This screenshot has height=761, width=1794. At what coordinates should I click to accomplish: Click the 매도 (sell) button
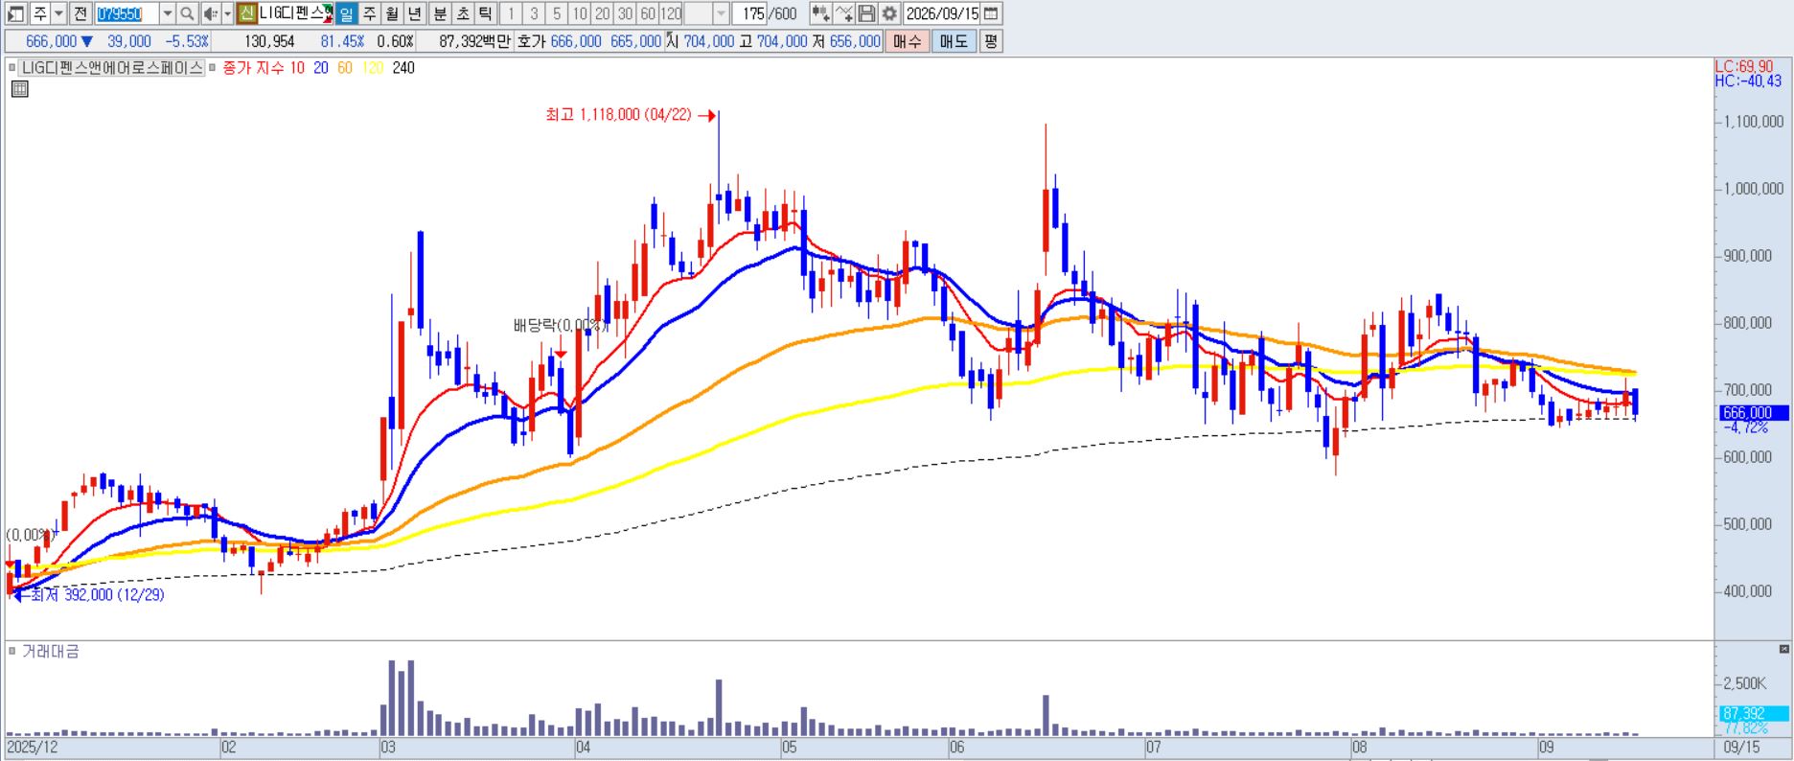(x=954, y=41)
